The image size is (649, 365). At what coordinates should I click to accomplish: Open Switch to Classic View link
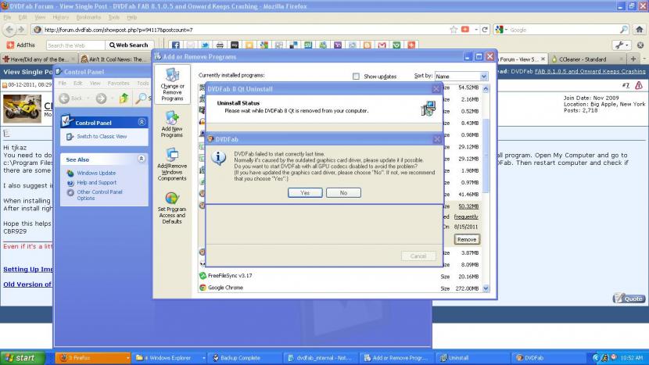[x=102, y=137]
